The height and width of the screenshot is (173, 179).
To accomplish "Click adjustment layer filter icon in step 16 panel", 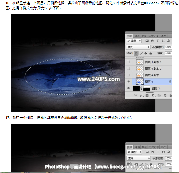I will click(x=152, y=41).
